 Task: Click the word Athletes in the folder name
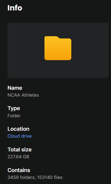30,95
